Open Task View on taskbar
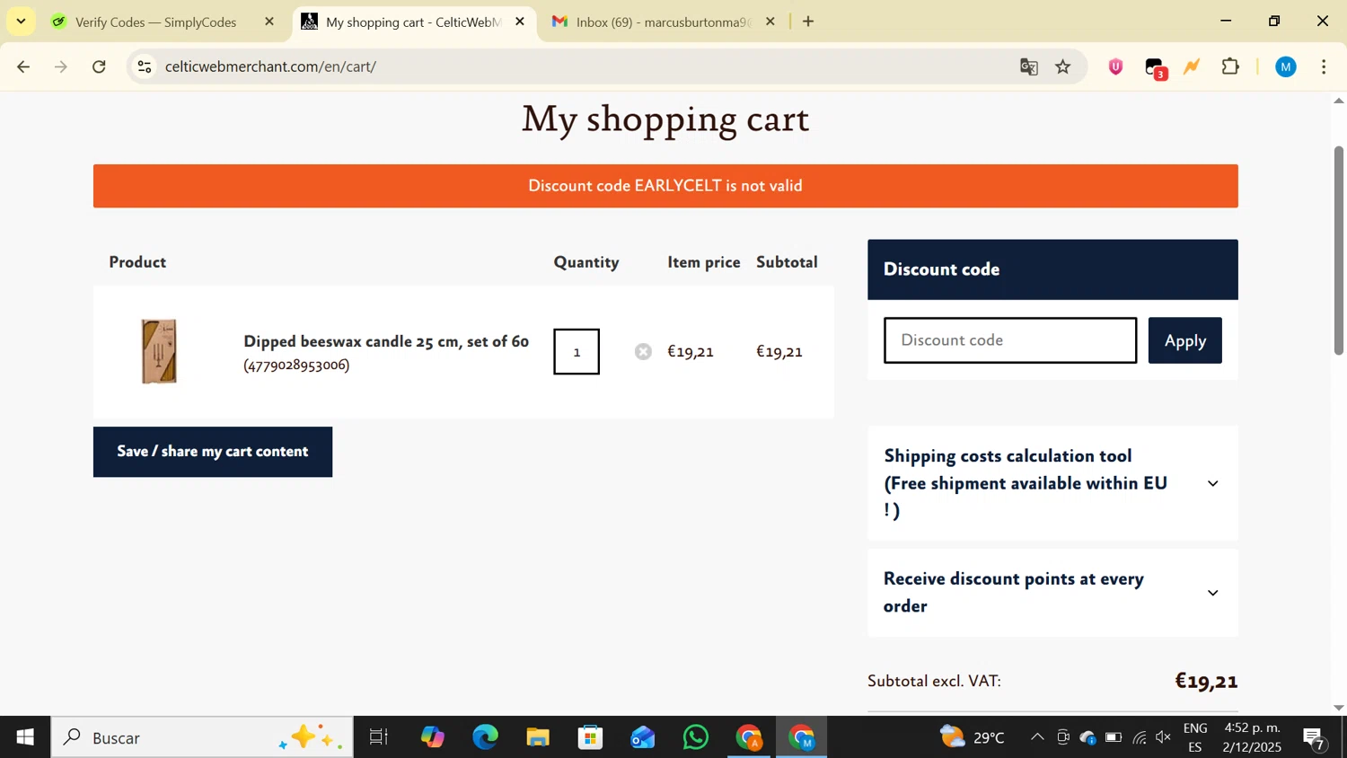This screenshot has height=758, width=1347. [x=378, y=737]
